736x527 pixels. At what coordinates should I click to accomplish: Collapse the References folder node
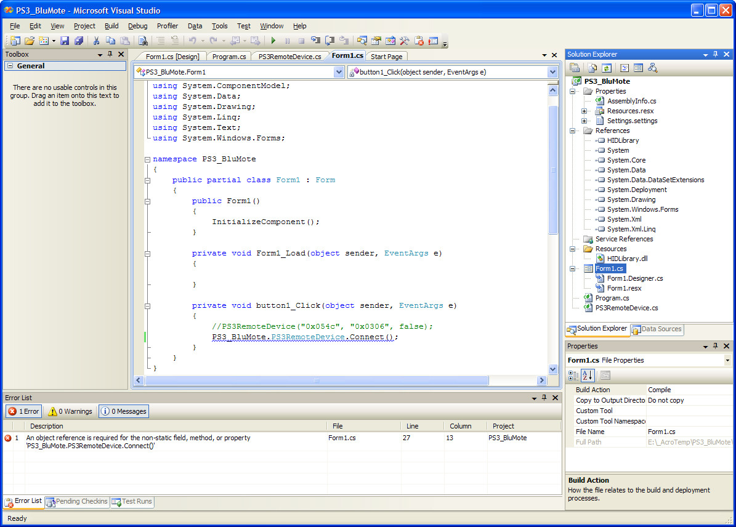[573, 131]
